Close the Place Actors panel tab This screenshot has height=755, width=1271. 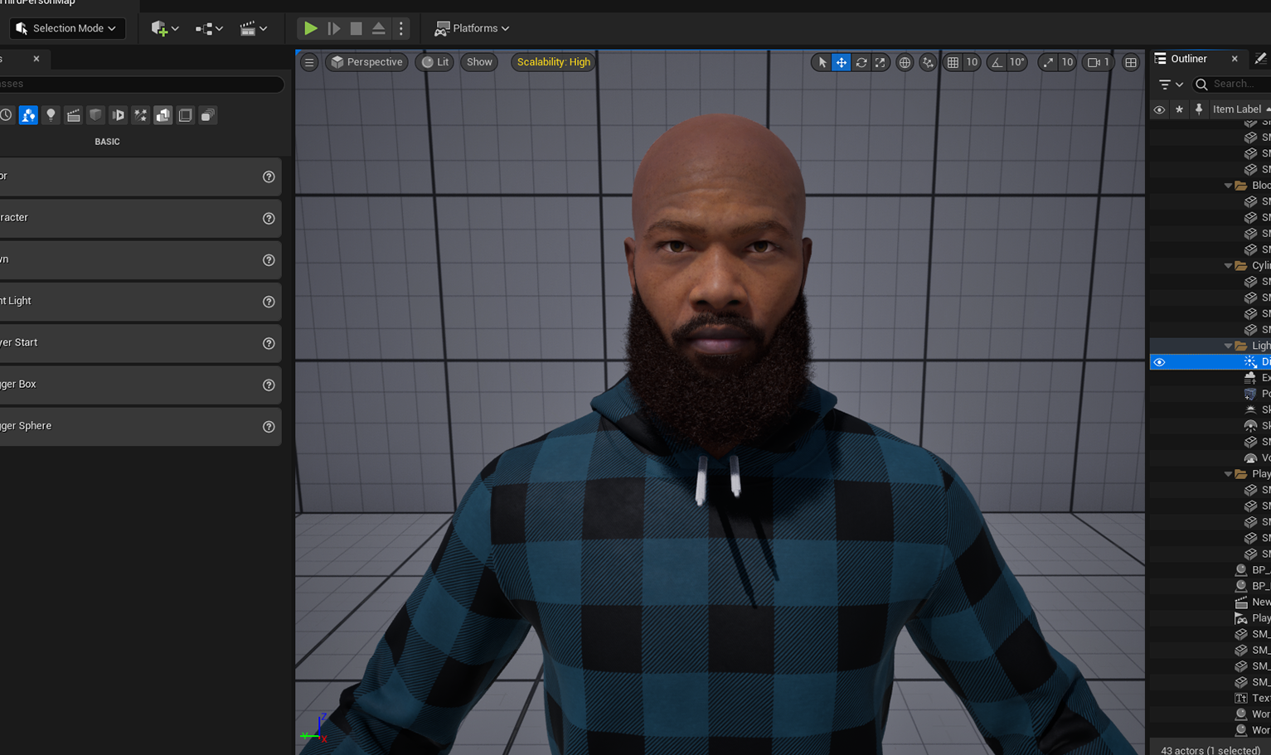(36, 59)
